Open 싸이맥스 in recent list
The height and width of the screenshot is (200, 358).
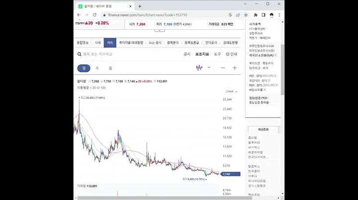click(254, 147)
